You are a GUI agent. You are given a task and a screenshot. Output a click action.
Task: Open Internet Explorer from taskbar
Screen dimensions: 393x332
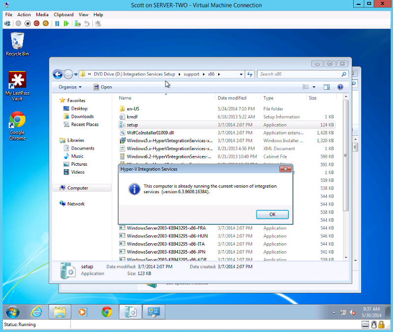(x=36, y=312)
